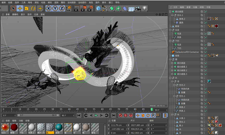
Task: Open the 帮助 menu
Action: [118, 2]
